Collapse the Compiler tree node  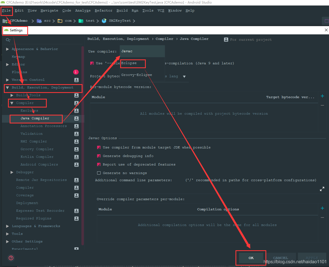click(x=12, y=103)
